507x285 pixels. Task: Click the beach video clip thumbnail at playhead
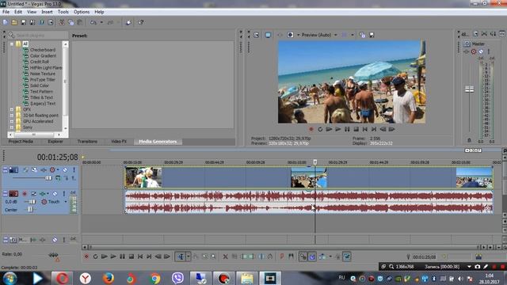click(308, 177)
